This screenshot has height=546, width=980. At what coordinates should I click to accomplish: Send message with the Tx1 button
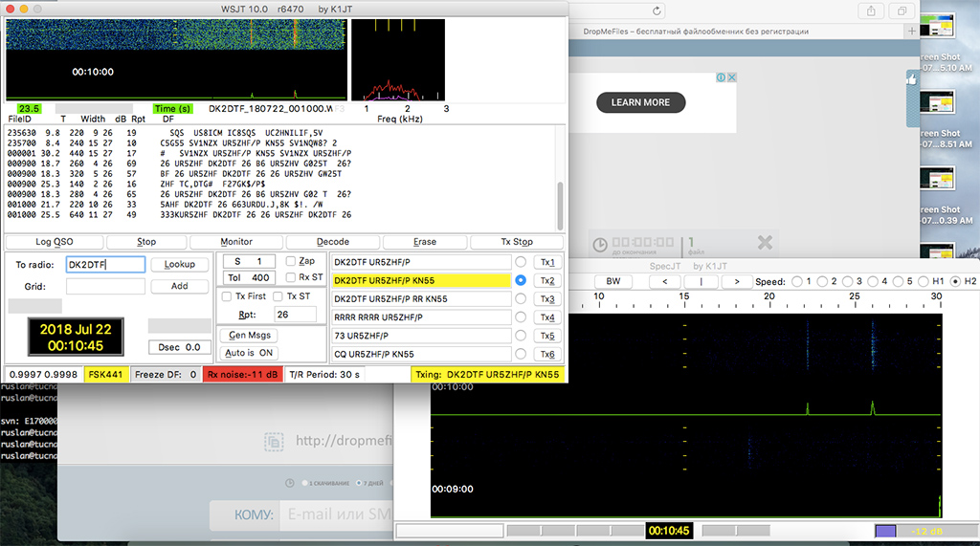click(x=547, y=262)
